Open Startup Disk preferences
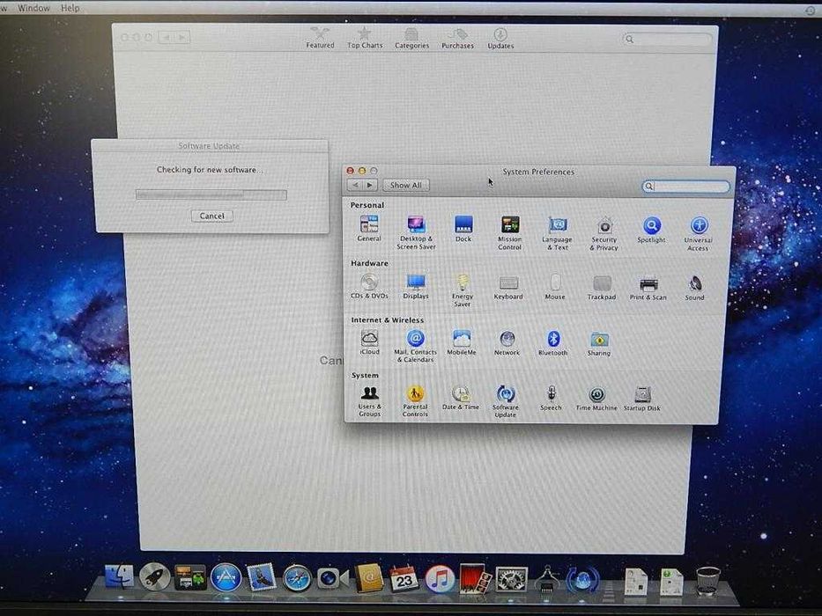Viewport: 822px width, 616px height. [x=642, y=400]
